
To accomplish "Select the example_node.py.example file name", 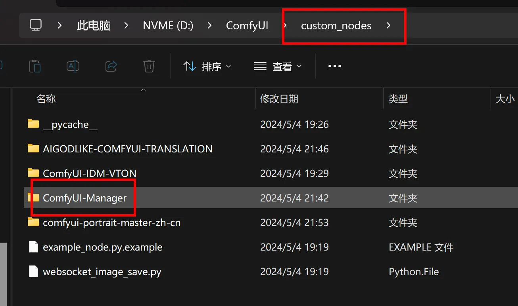I will pyautogui.click(x=103, y=247).
